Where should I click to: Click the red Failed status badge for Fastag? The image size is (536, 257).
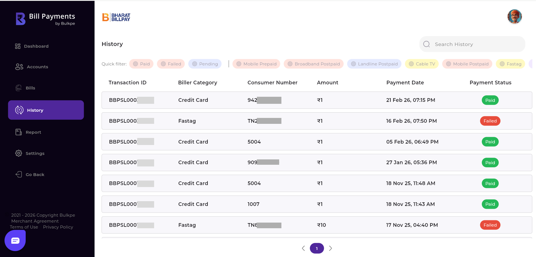(490, 121)
